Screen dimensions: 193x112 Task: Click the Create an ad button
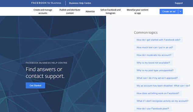tap(169, 12)
